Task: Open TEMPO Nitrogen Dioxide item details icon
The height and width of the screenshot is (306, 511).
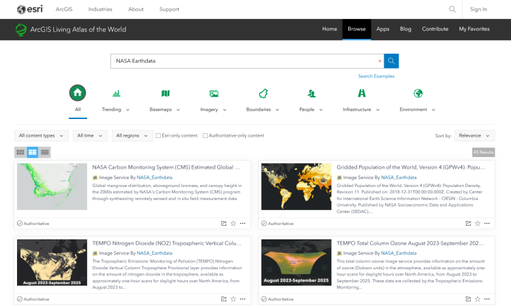Action: point(223,299)
